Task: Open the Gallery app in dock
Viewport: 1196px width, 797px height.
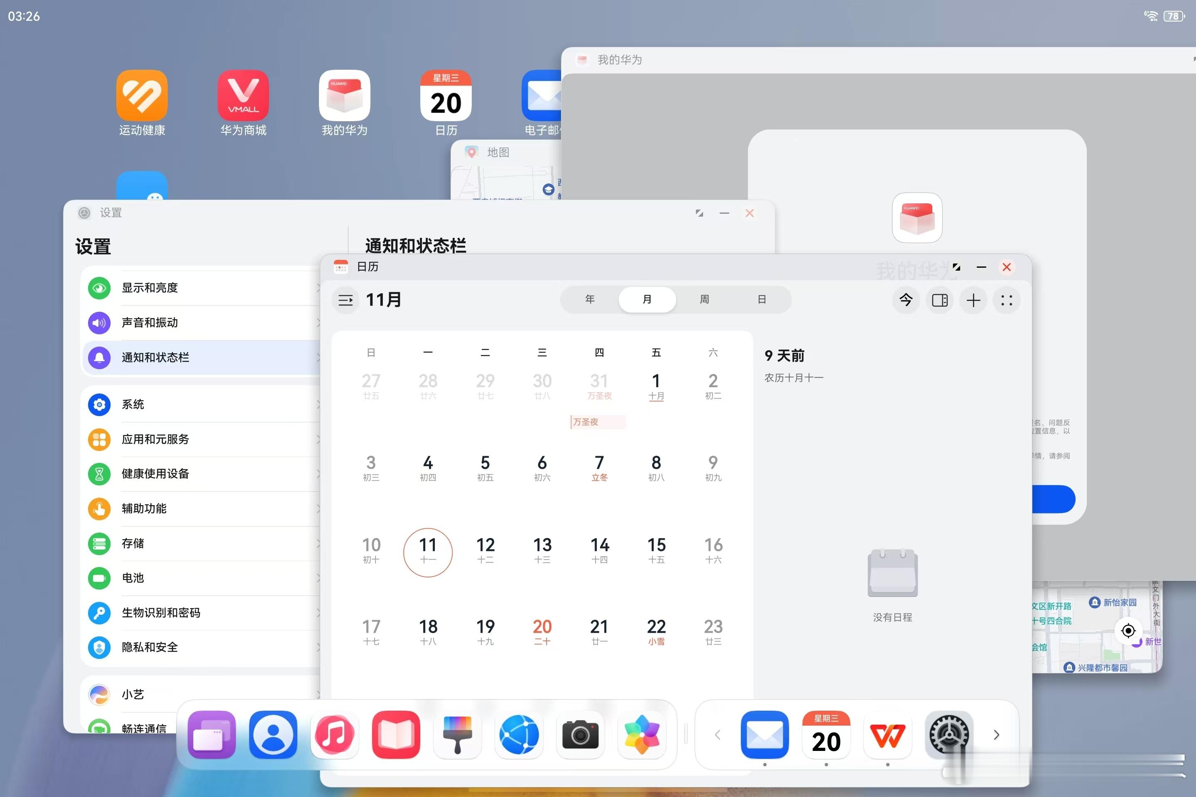Action: (x=642, y=734)
